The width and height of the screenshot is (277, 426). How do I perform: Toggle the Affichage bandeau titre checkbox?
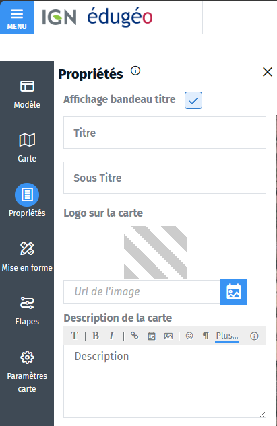click(193, 100)
